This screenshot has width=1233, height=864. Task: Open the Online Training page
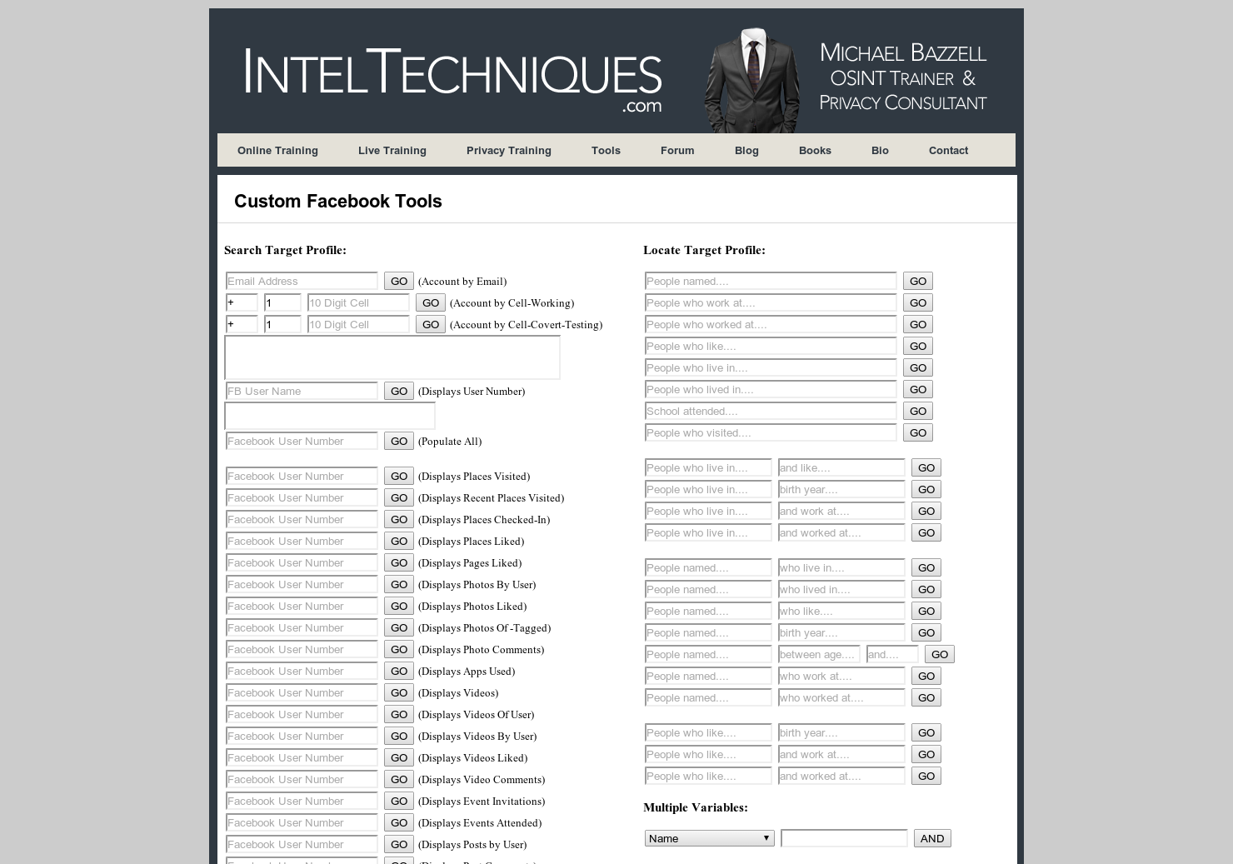277,150
